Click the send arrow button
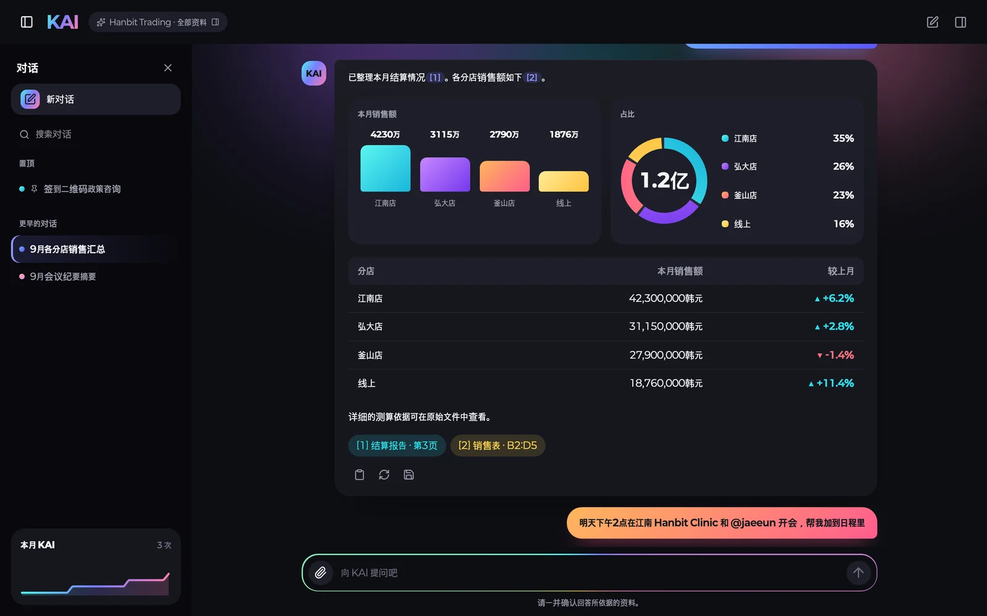 [x=858, y=573]
